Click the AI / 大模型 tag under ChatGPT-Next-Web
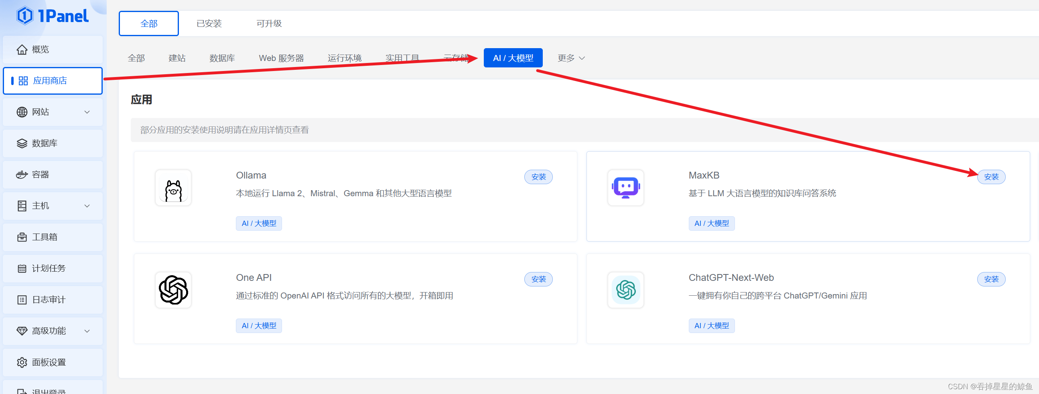Screen dimensions: 1039x394 coord(712,326)
